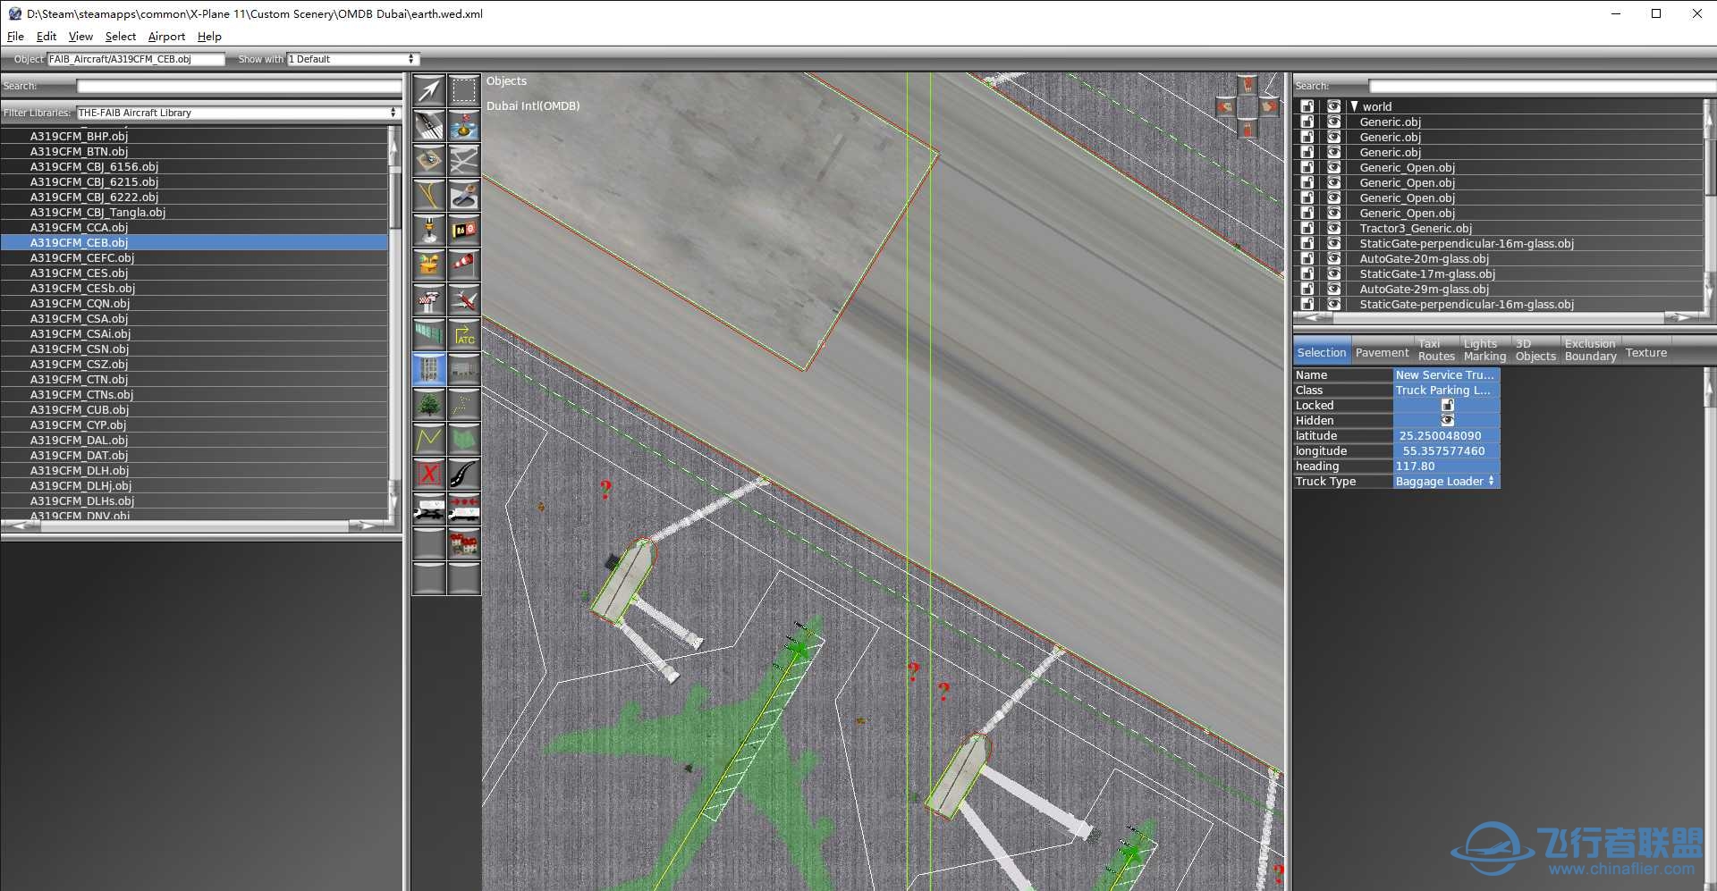Switch to the Exclusion Boundary tab
The height and width of the screenshot is (891, 1717).
(1590, 349)
